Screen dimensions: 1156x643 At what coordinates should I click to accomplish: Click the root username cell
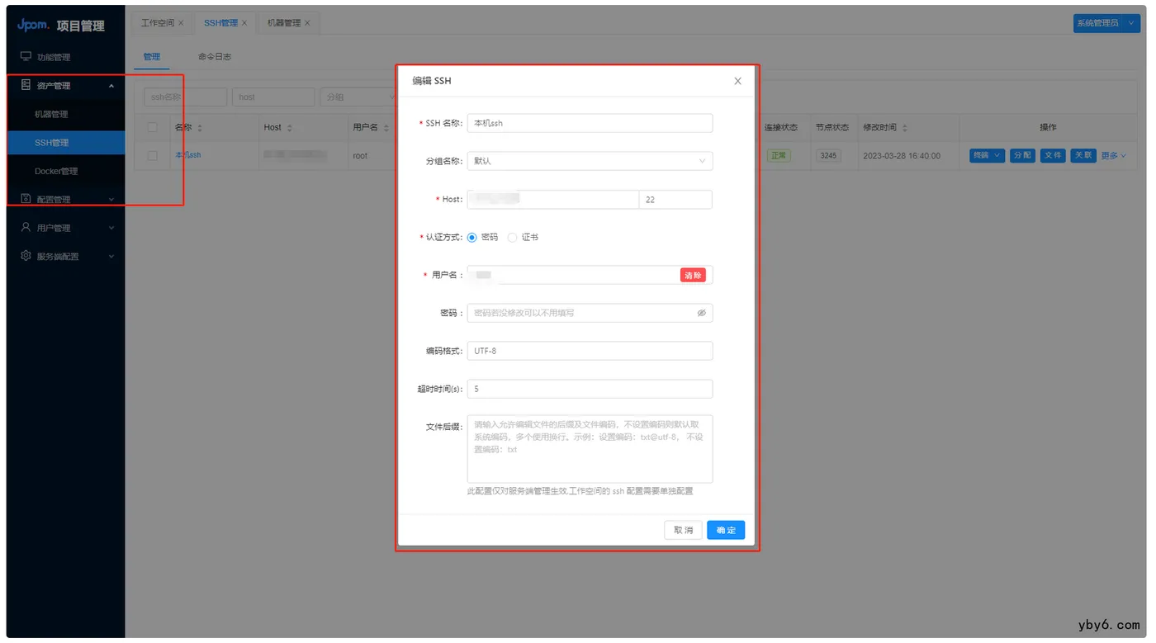click(x=360, y=155)
